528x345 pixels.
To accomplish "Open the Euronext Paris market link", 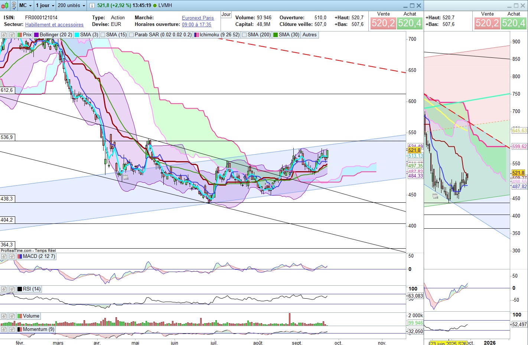I will 198,18.
